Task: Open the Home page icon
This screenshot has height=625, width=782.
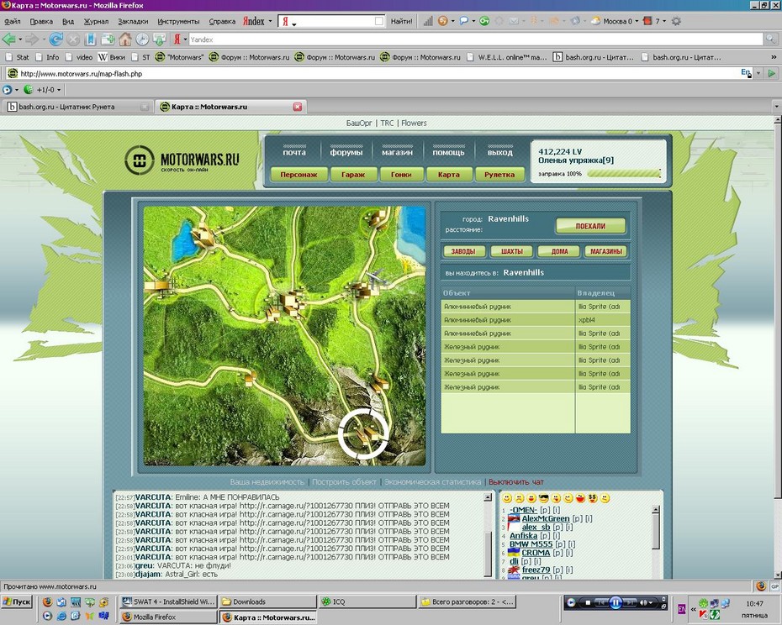Action: coord(125,39)
